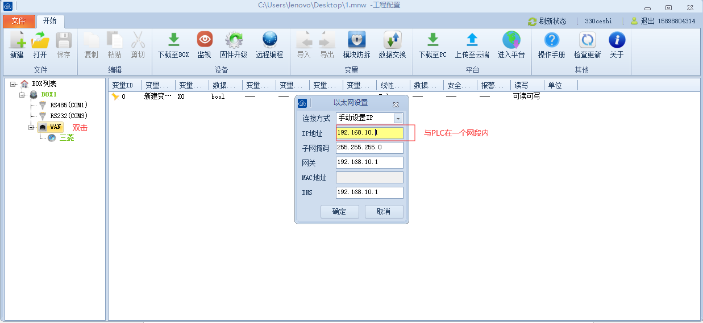
Task: Click the 安全 column header
Action: [x=460, y=85]
